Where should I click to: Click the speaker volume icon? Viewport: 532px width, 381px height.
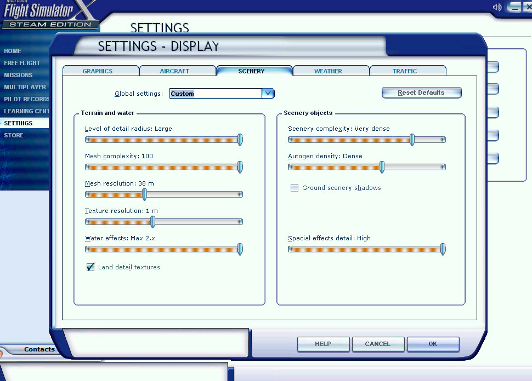(497, 7)
